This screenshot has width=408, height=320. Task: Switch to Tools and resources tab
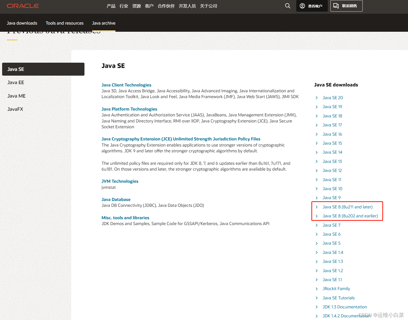point(65,23)
